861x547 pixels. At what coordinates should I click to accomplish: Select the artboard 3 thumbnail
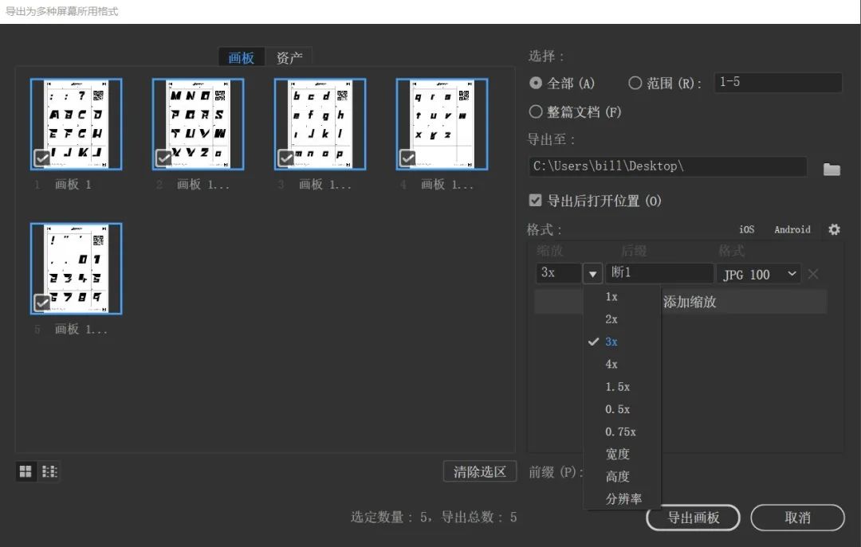[321, 123]
